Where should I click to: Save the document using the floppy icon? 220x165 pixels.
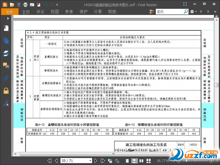tap(19, 5)
